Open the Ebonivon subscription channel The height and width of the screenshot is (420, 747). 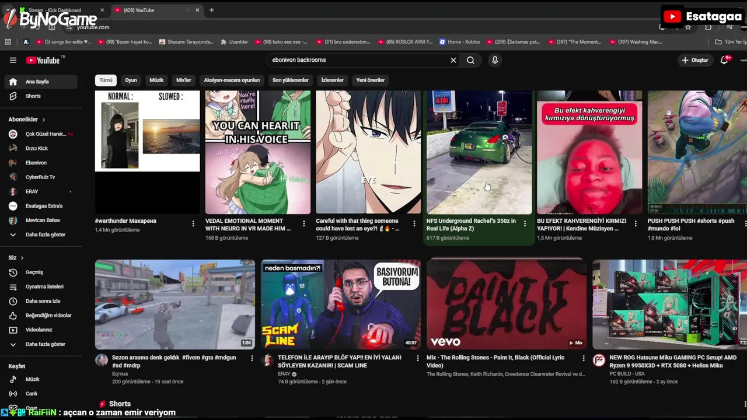click(x=40, y=163)
